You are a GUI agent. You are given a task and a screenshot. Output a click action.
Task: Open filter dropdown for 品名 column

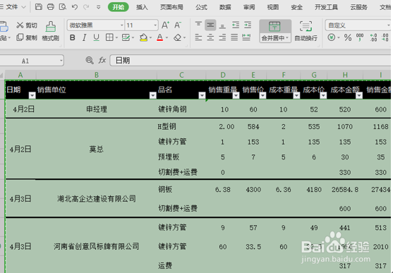click(202, 95)
